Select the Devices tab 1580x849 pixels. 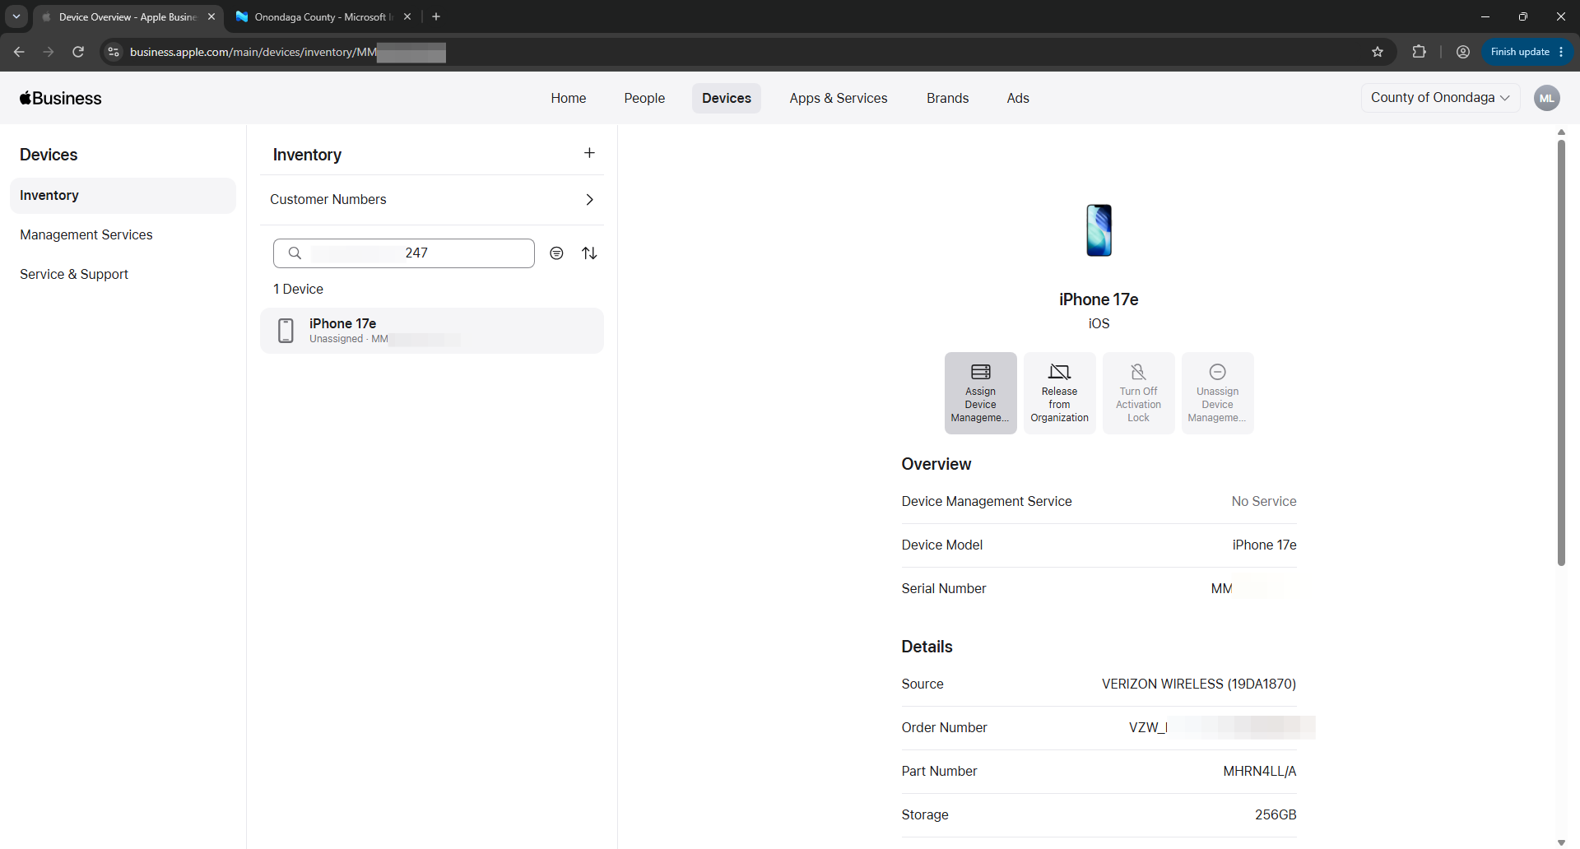pyautogui.click(x=727, y=98)
